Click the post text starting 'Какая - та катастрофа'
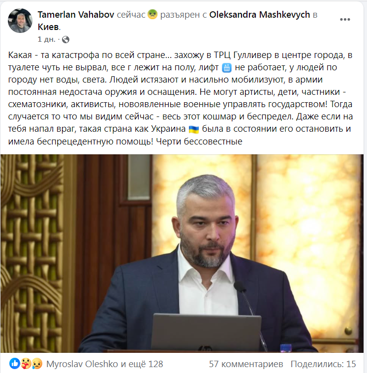367x373 pixels. 180,98
